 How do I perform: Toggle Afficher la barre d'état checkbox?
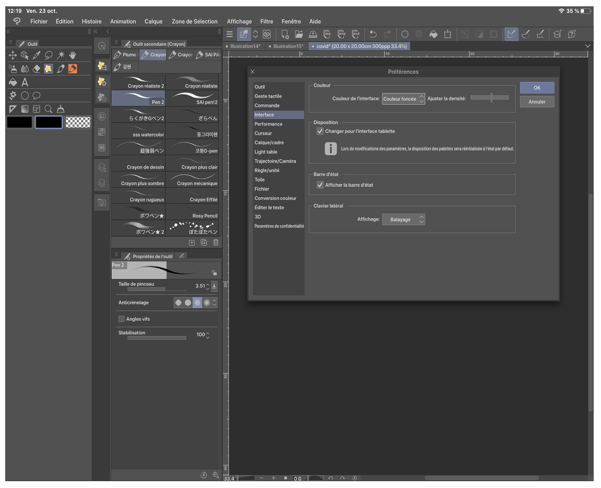coord(320,185)
